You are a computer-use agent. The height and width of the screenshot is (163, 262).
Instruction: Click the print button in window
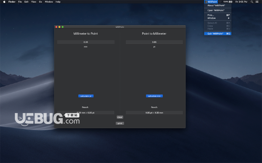pos(120,123)
